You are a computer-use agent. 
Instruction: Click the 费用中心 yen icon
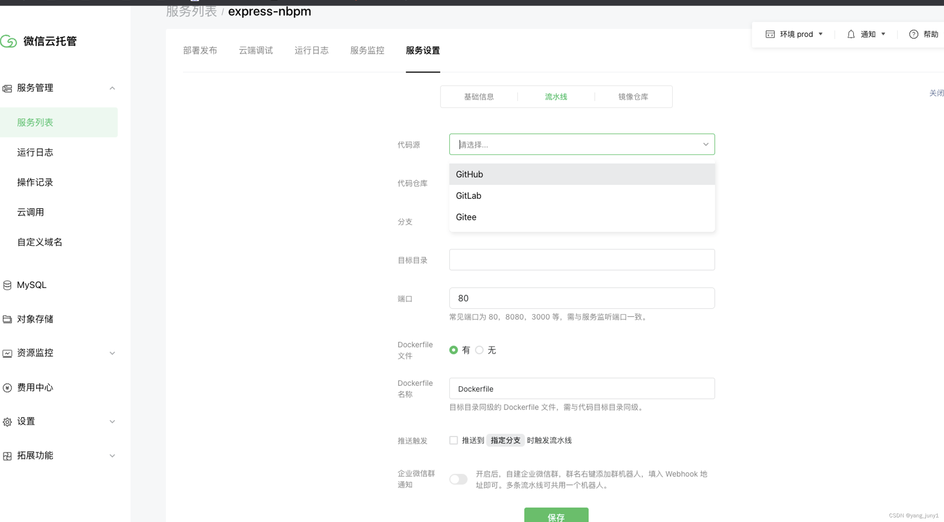[x=7, y=387]
